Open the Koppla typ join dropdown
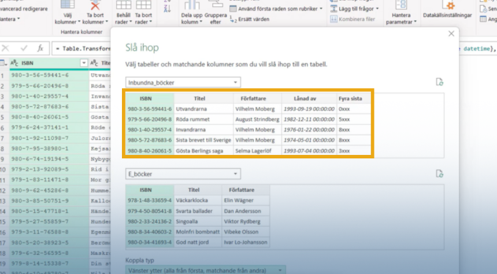Image resolution: width=497 pixels, height=274 pixels. tap(281, 270)
